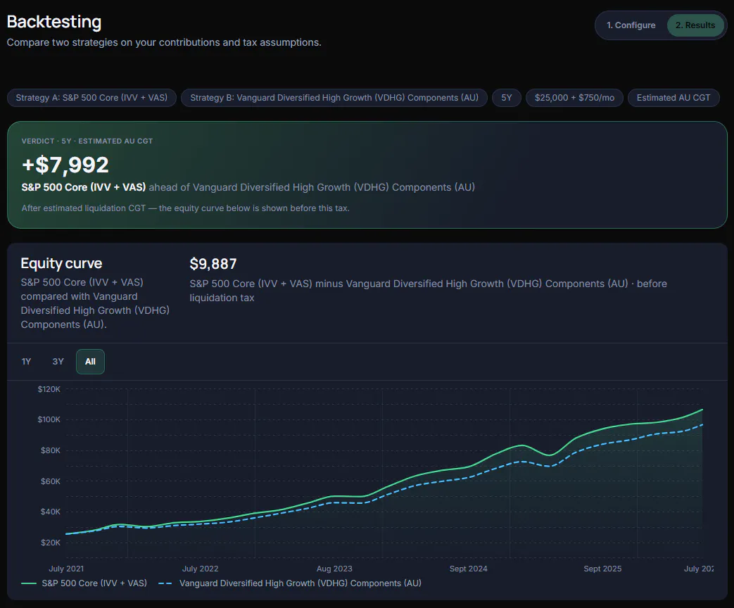
Task: Click the +$7,992 verdict amount
Action: [65, 165]
